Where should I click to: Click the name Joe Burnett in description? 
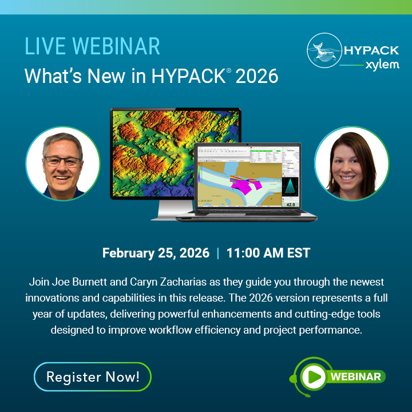[x=79, y=282]
